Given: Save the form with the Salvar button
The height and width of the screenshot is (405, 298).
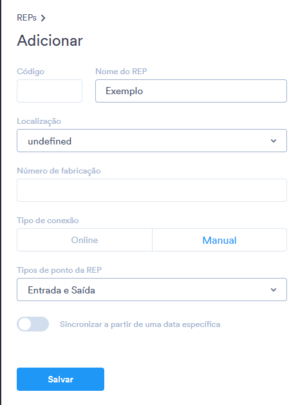Looking at the screenshot, I should pos(61,379).
